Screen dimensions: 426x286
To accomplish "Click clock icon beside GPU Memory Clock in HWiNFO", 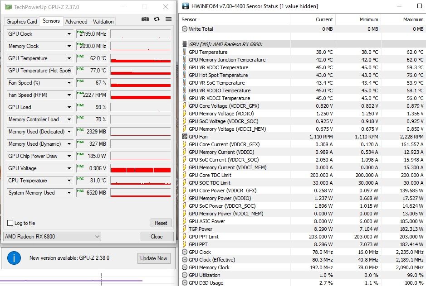I will click(185, 267).
